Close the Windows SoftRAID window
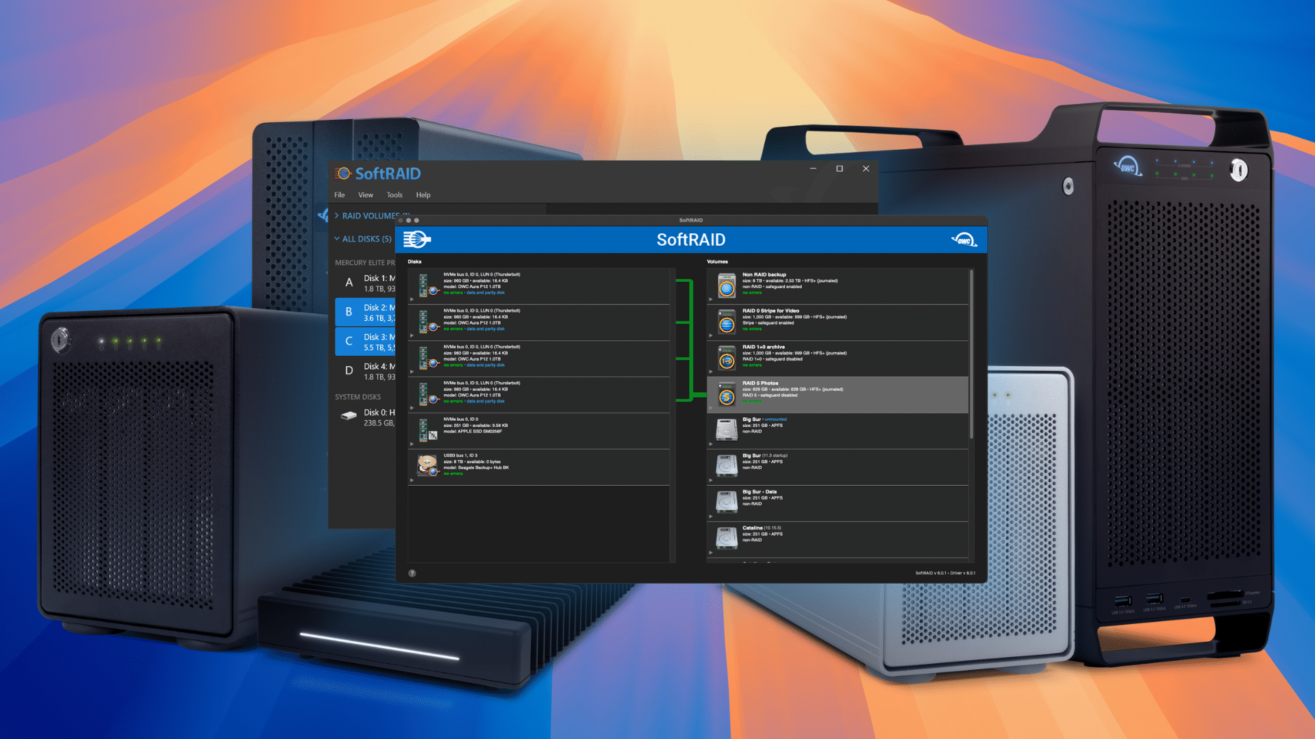 866,168
